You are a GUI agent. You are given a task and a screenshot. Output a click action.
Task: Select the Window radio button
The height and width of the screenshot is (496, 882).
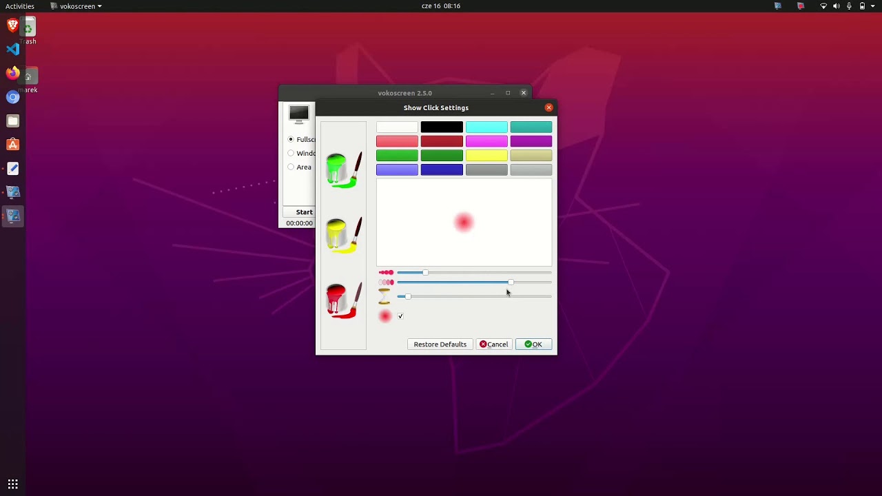pos(291,153)
